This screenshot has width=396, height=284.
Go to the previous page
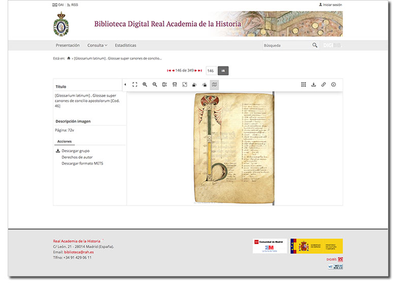tap(173, 70)
